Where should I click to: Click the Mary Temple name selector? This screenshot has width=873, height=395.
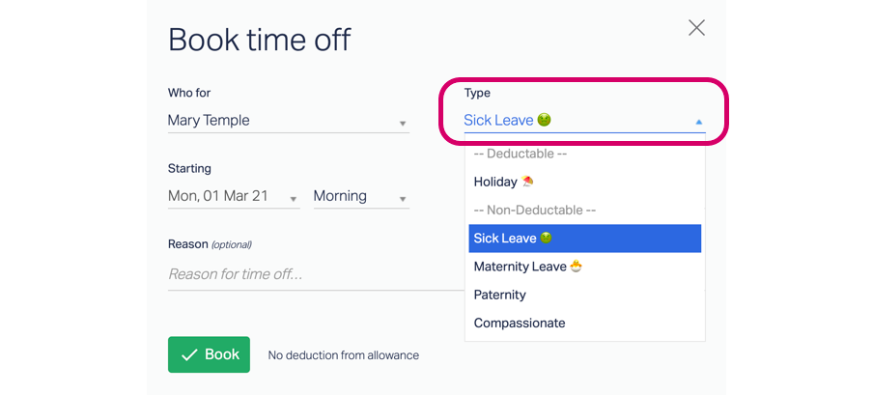coord(289,121)
